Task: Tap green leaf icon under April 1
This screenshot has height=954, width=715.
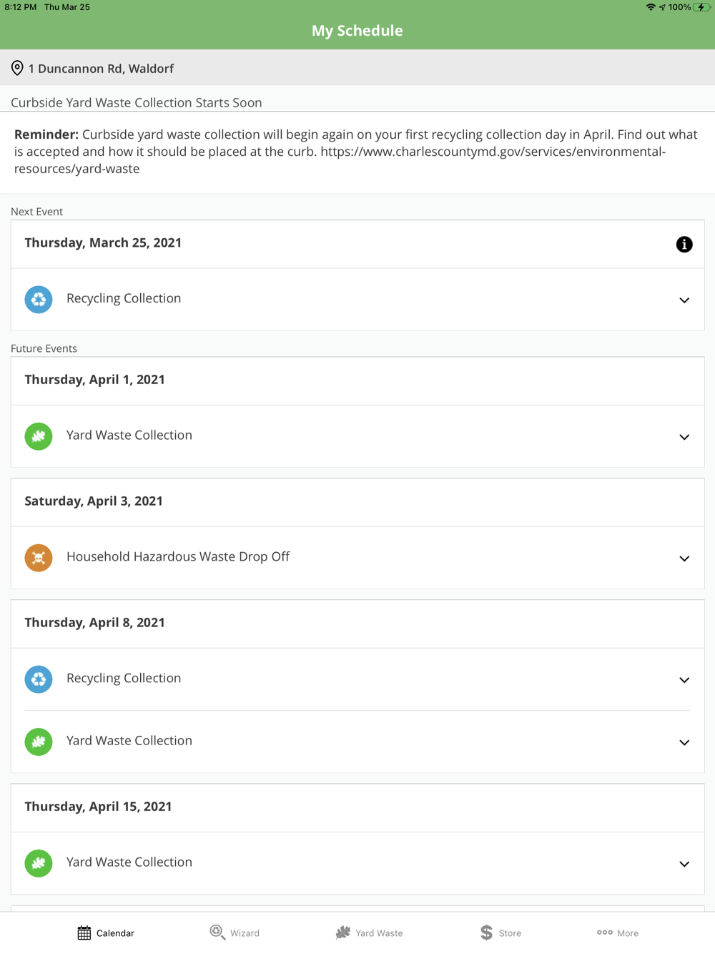Action: pos(39,436)
